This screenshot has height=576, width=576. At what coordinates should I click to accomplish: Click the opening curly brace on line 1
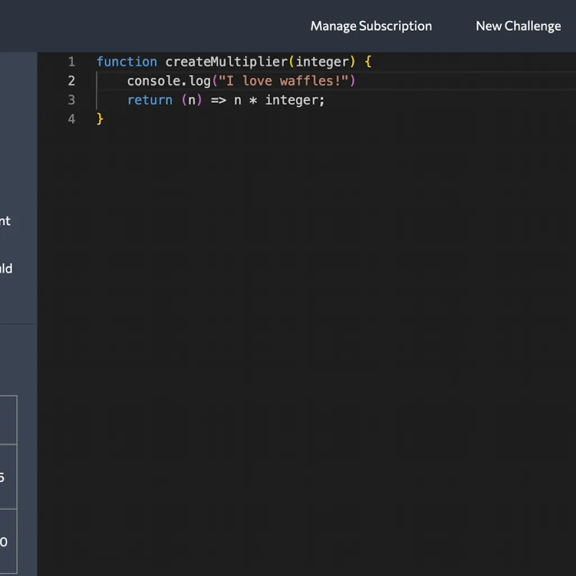[368, 62]
